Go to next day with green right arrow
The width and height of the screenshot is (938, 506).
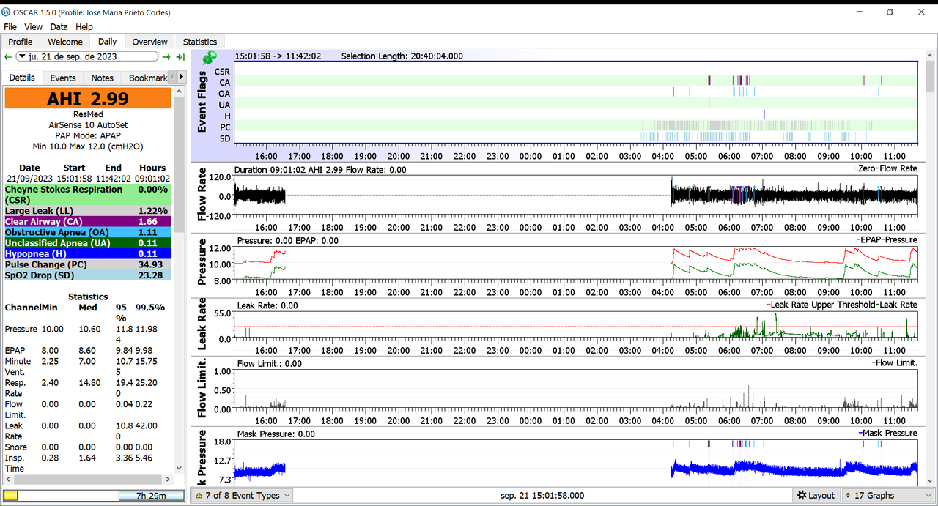166,56
